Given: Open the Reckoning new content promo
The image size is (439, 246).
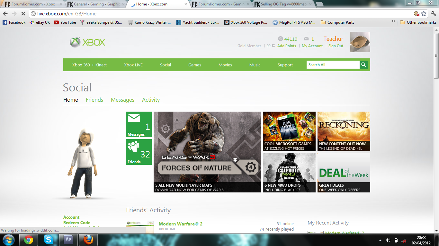Looking at the screenshot, I should click(x=344, y=131).
